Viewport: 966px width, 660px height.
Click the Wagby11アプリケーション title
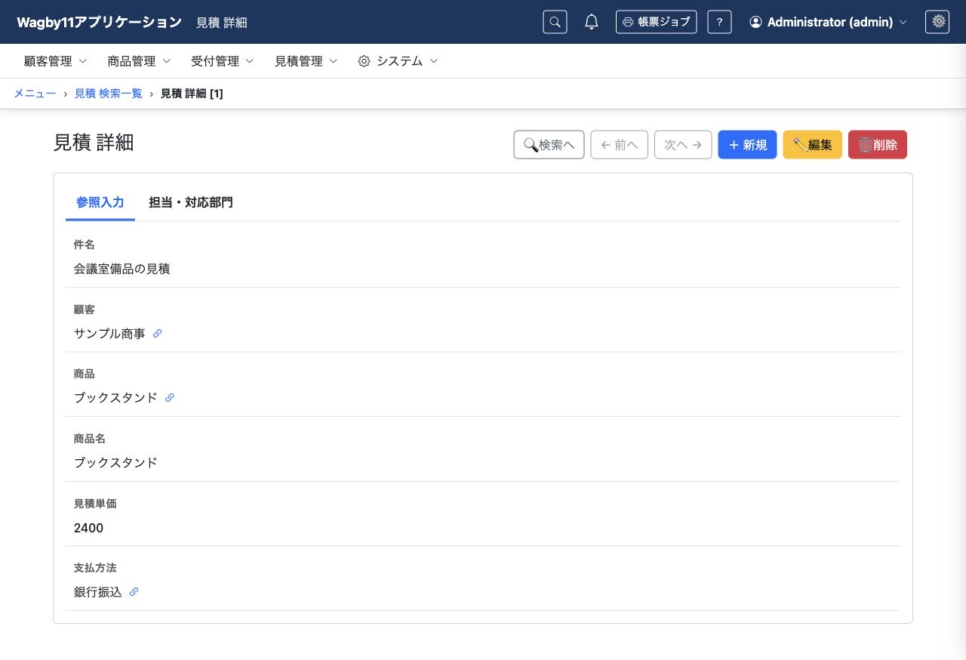(x=99, y=22)
